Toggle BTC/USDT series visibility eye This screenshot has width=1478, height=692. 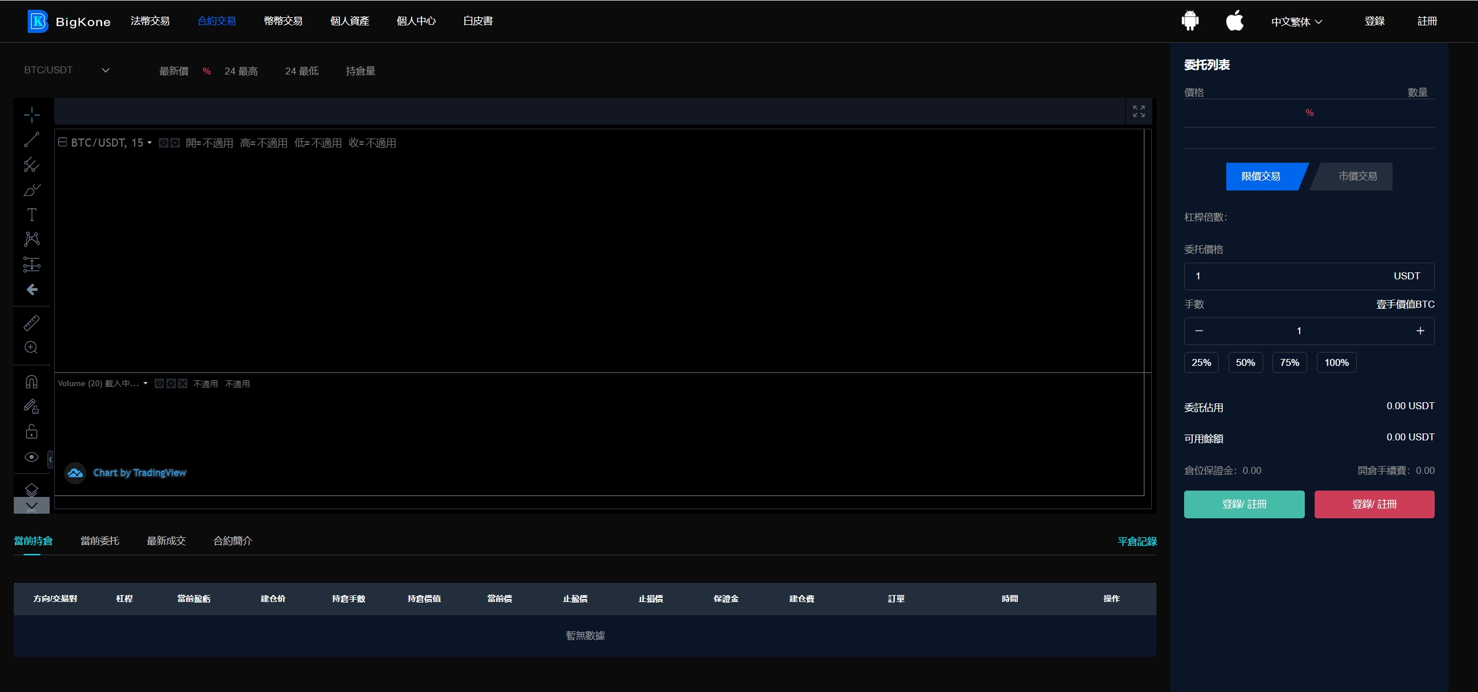[163, 143]
